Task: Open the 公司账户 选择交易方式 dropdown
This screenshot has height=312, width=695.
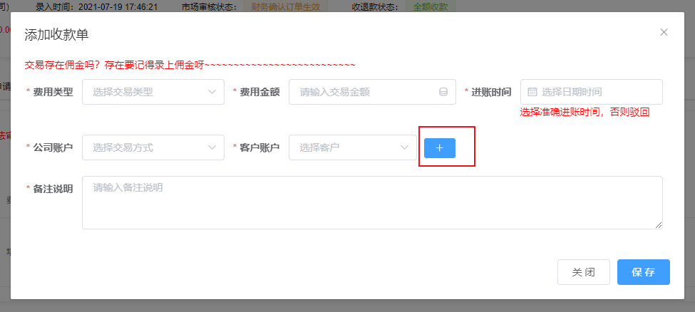Action: click(146, 147)
